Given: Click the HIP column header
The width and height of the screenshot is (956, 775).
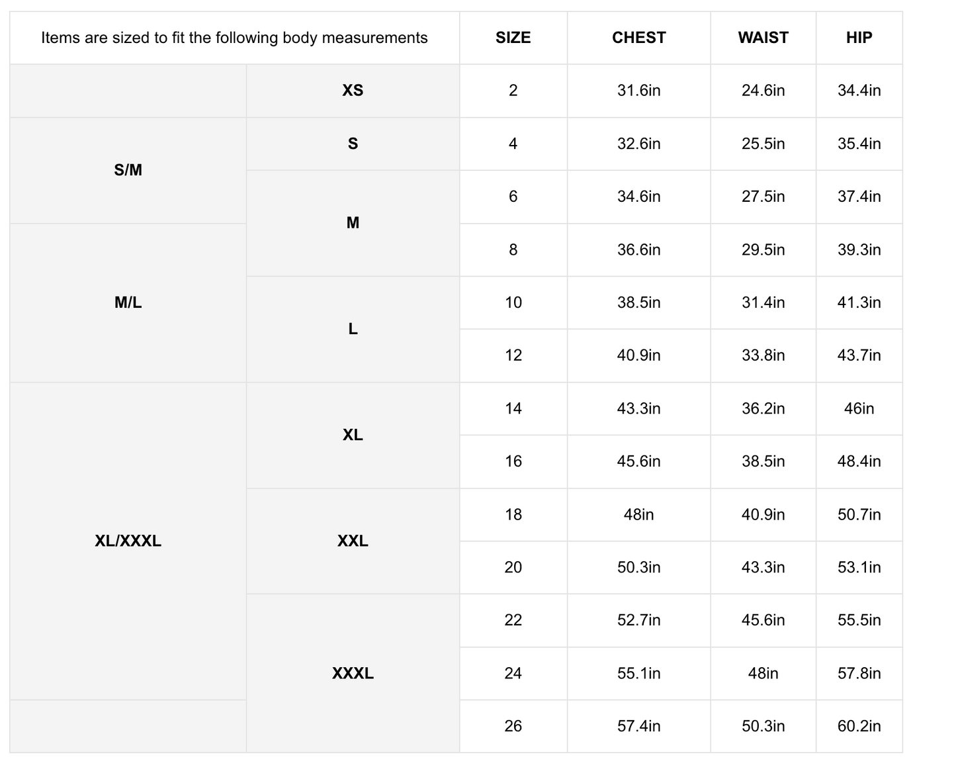Looking at the screenshot, I should click(859, 38).
